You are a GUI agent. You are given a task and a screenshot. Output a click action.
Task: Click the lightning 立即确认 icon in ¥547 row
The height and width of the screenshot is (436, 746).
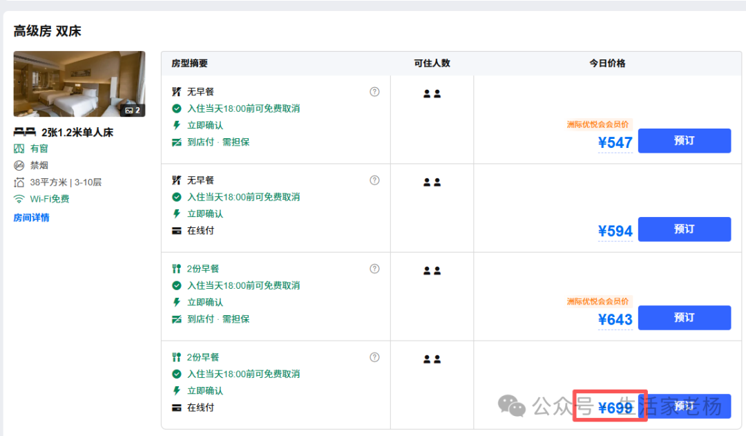[x=177, y=125]
